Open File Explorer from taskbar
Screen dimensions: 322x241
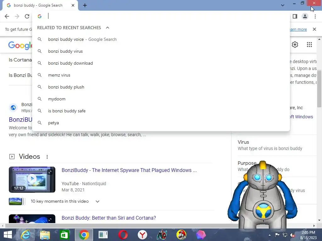(45, 235)
